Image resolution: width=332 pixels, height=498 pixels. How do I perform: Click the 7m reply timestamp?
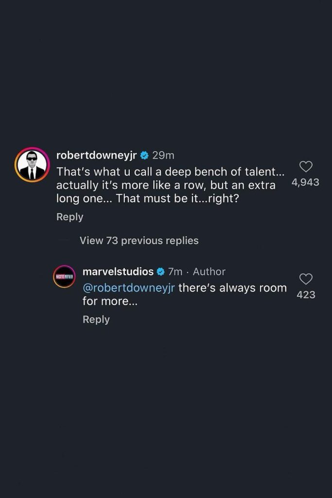175,271
